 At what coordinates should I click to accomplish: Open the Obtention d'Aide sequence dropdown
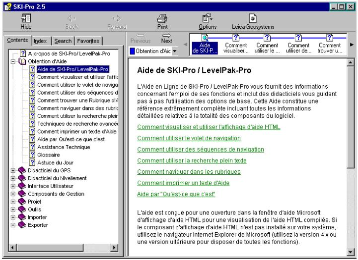(x=174, y=51)
